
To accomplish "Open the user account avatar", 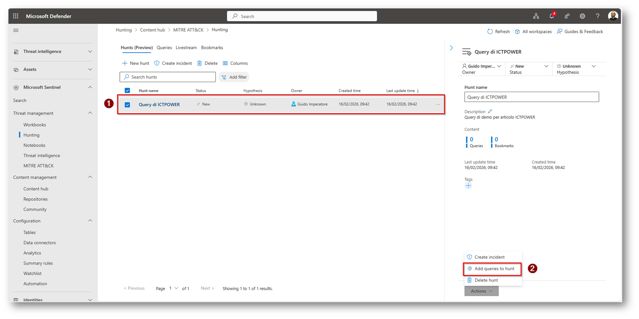I will 613,16.
